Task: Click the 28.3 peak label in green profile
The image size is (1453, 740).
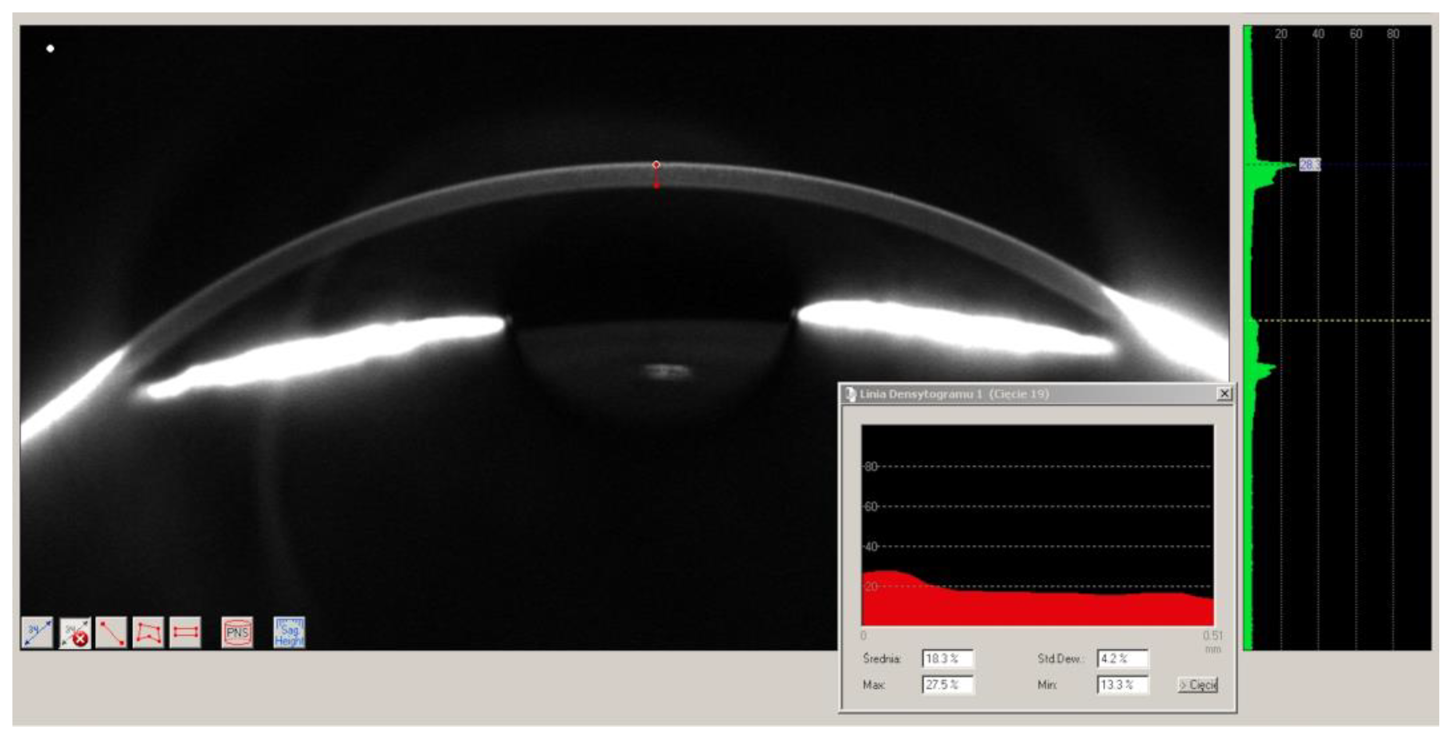Action: point(1309,164)
